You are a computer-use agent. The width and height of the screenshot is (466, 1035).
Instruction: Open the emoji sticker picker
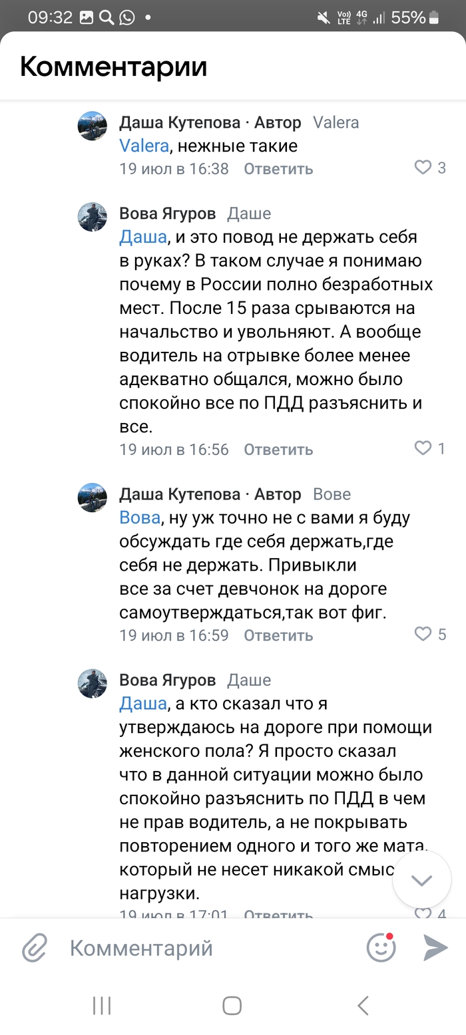click(381, 947)
